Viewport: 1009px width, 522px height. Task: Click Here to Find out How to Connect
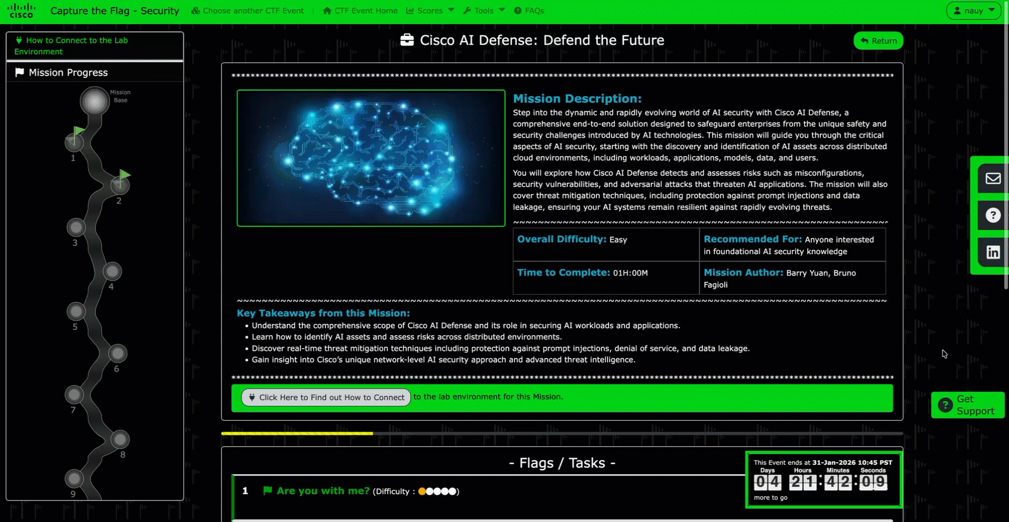tap(326, 398)
